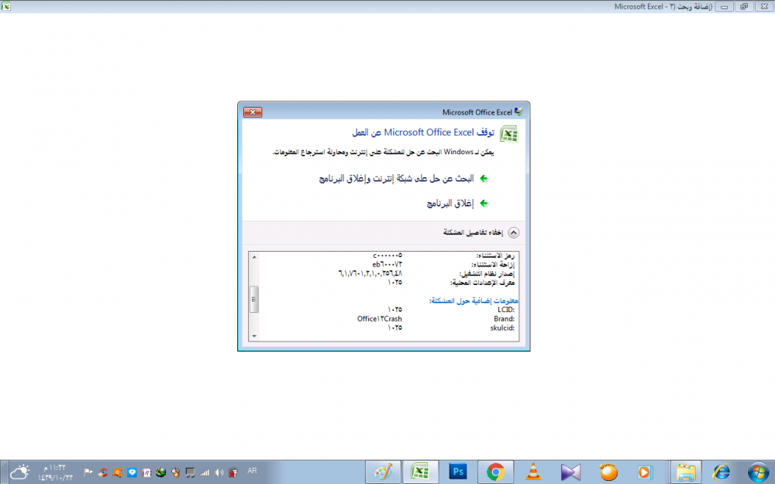Open Photoshop from the taskbar

pos(458,472)
